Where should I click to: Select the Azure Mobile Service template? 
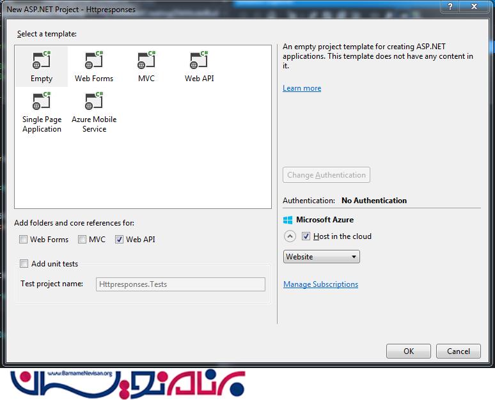point(94,112)
